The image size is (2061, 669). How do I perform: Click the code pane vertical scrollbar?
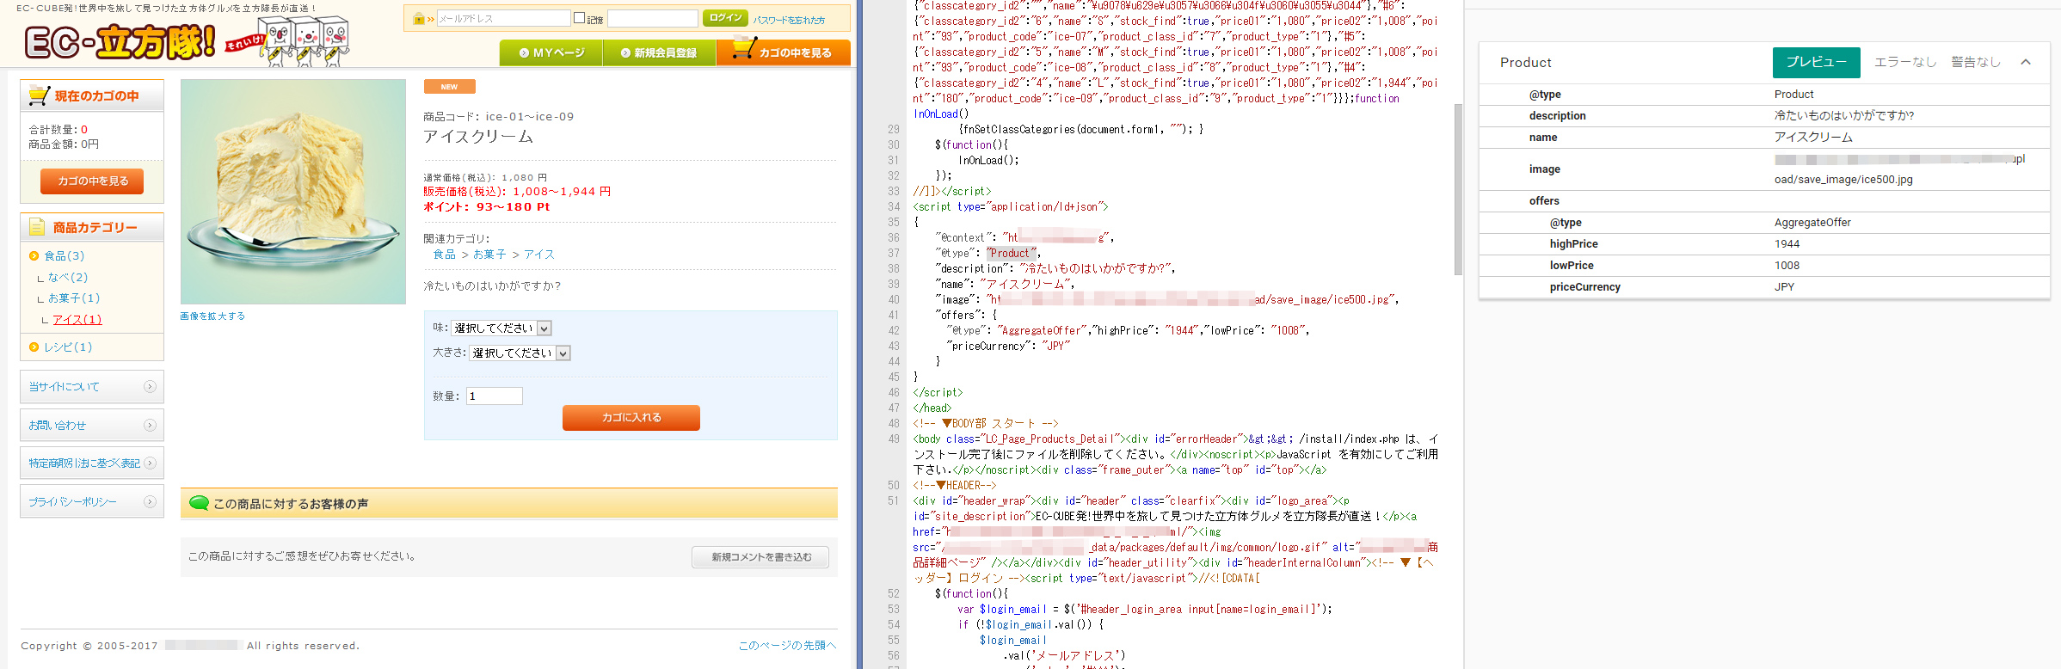coord(1458,189)
